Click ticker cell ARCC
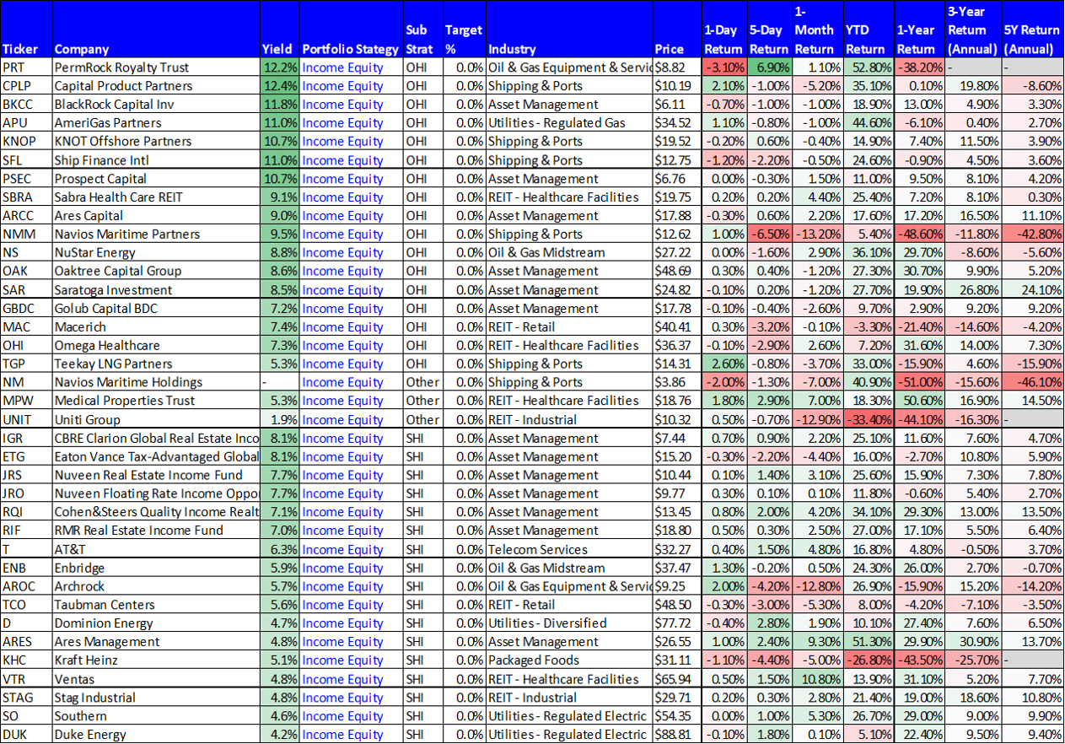 coord(26,216)
